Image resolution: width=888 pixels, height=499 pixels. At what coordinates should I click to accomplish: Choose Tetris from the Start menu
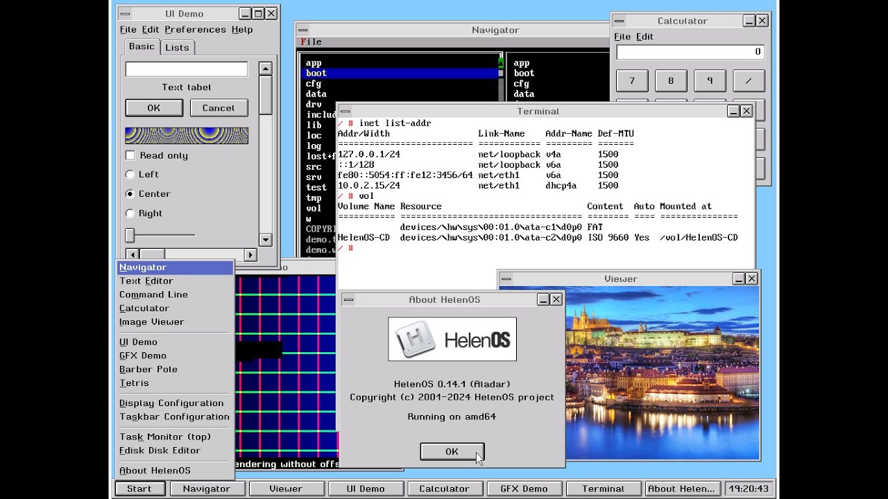point(134,383)
